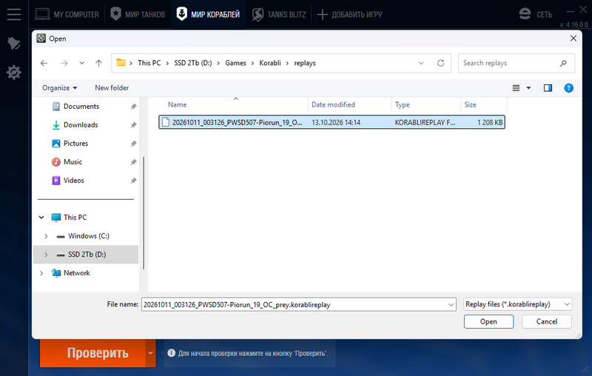Open Downloads quick access folder

click(x=81, y=125)
